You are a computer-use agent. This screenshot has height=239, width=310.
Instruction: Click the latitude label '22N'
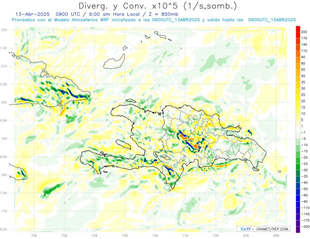[x=4, y=30]
